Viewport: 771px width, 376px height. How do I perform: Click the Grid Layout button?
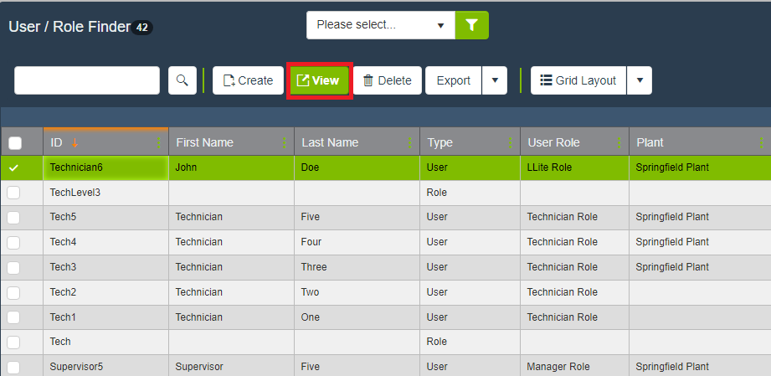578,80
